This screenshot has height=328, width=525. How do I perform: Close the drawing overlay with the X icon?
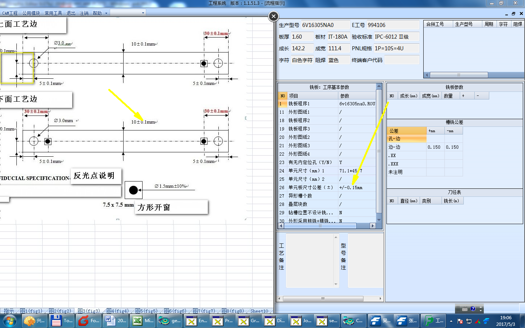click(x=273, y=16)
